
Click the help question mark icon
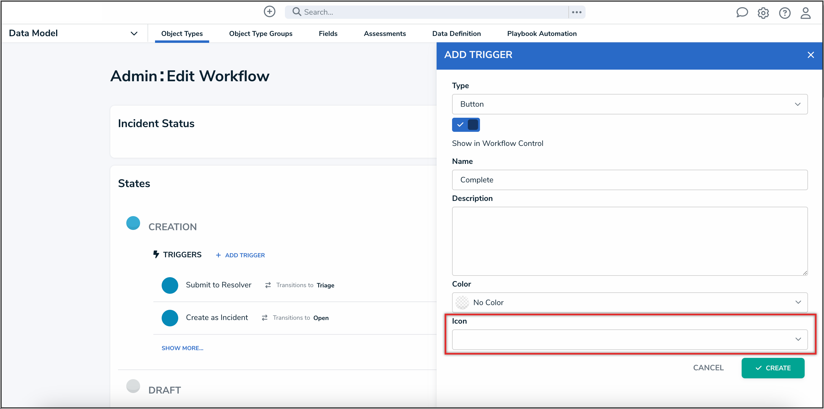784,13
